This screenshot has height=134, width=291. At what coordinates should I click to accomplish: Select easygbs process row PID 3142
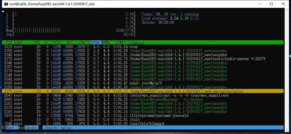coord(143,55)
